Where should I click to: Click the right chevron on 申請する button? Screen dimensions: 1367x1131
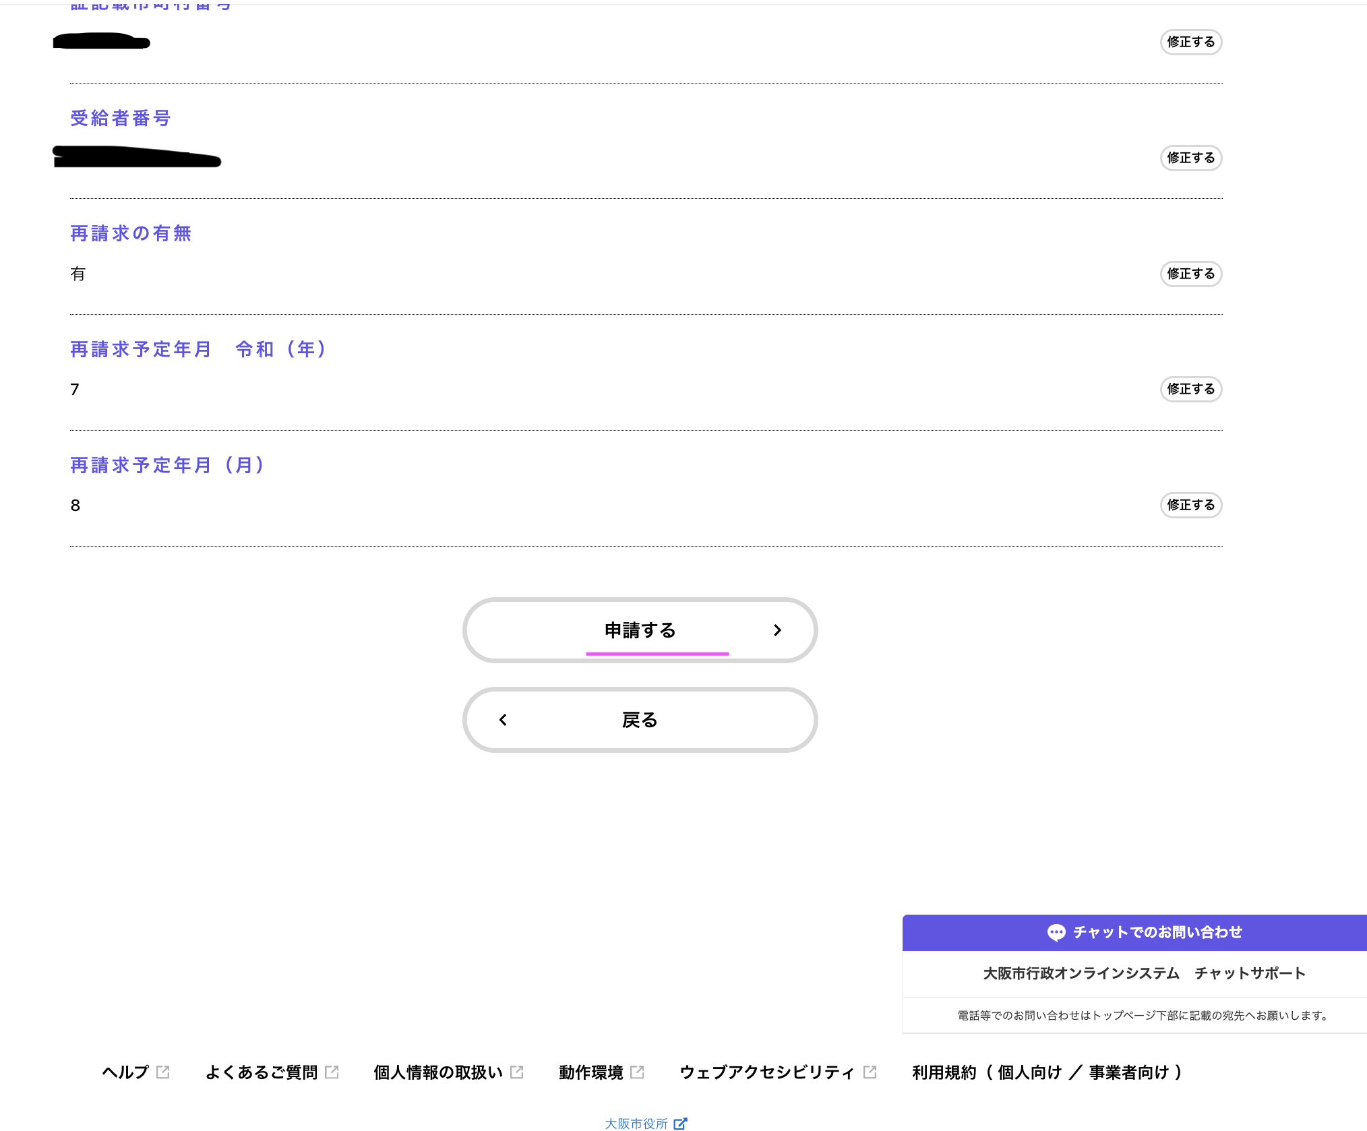tap(777, 630)
